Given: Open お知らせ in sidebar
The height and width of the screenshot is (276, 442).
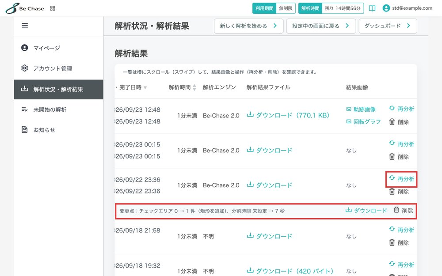Looking at the screenshot, I should 59,130.
